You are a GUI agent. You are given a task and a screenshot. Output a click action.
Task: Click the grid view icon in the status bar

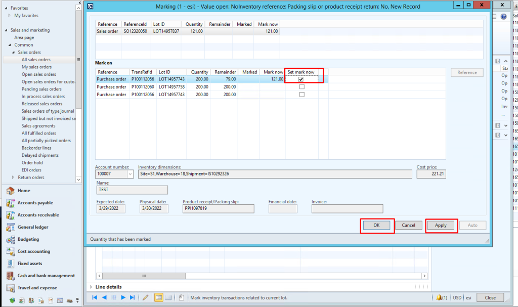(x=159, y=297)
